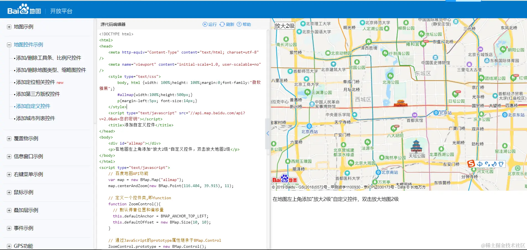Click the map copyright text line
Screen dimensions: 527x250
pyautogui.click(x=349, y=187)
